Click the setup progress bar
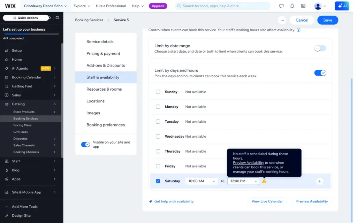 31,34
